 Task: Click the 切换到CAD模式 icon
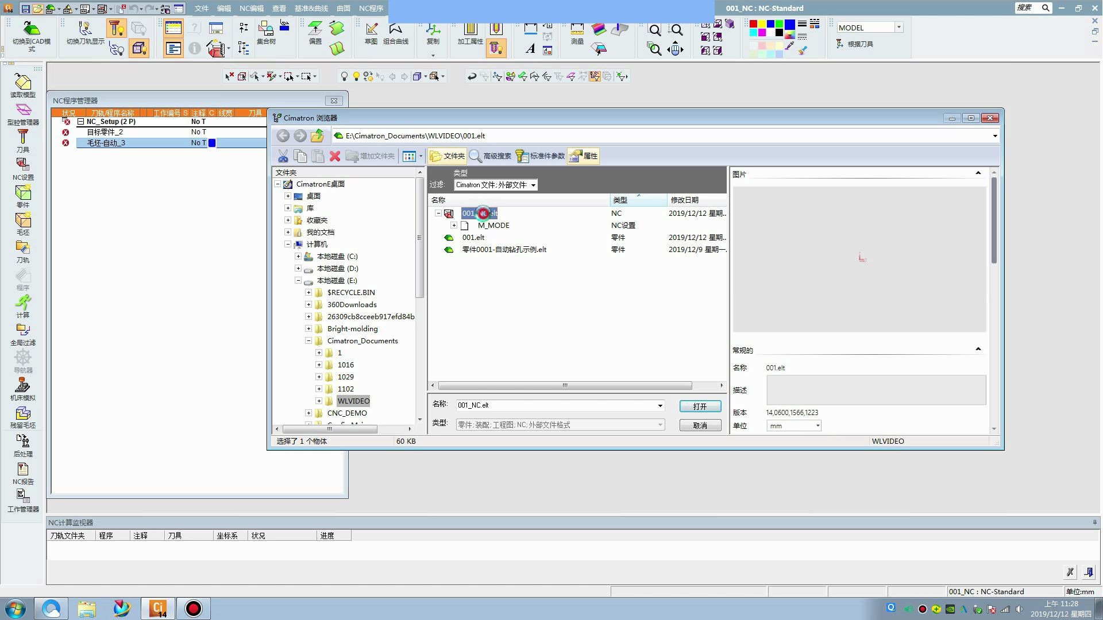31,30
